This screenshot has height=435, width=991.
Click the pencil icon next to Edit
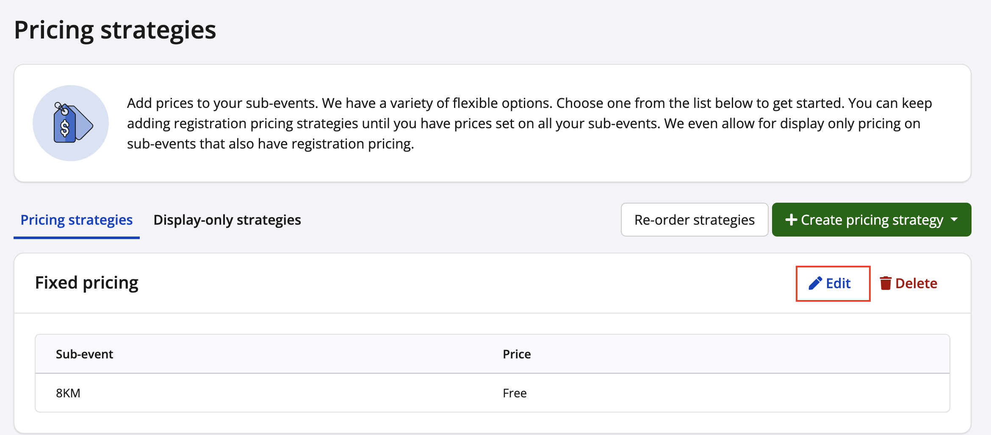(815, 283)
